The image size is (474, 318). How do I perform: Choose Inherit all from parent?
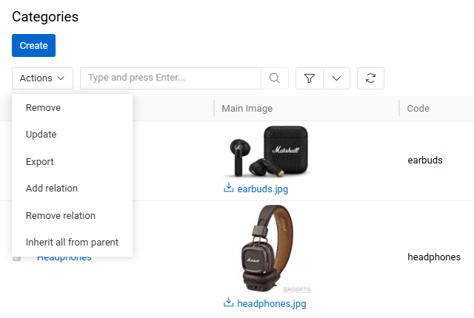click(x=73, y=243)
